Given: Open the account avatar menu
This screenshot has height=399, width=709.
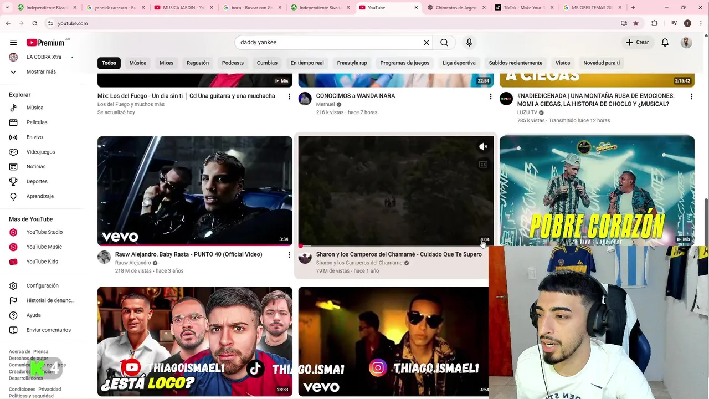Looking at the screenshot, I should point(686,43).
